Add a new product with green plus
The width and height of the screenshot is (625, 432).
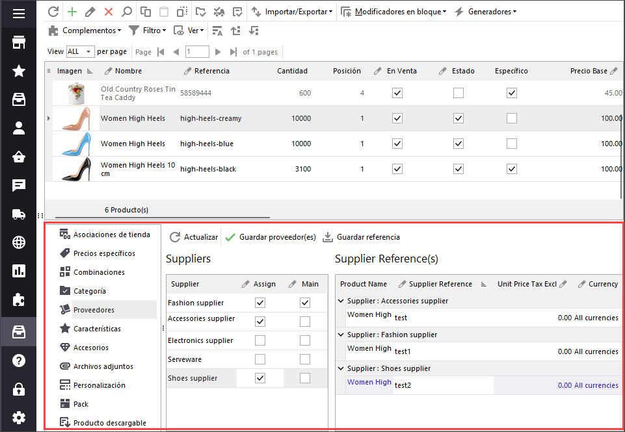pyautogui.click(x=72, y=12)
